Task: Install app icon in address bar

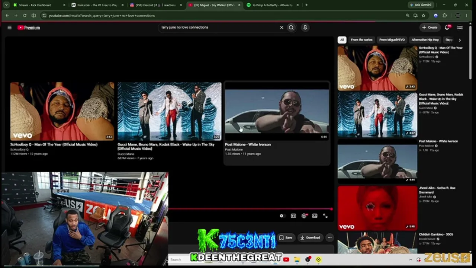Action: [415, 16]
